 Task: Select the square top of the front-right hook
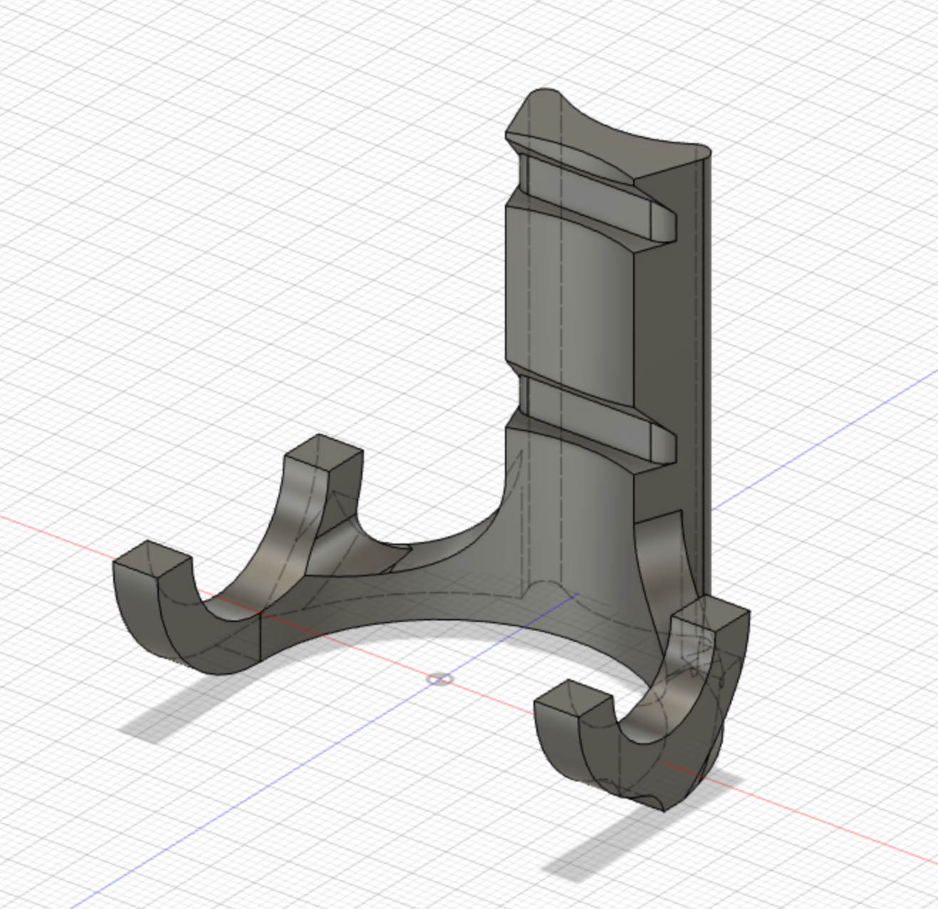573,697
